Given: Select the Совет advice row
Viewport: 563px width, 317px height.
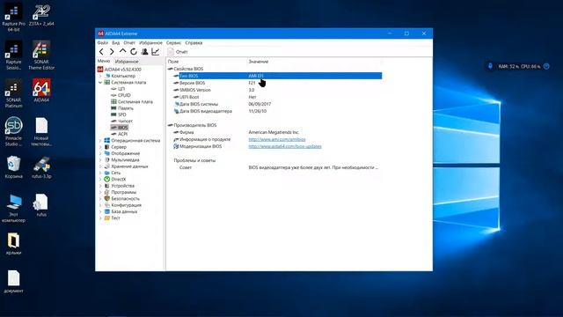Looking at the screenshot, I should tap(278, 167).
